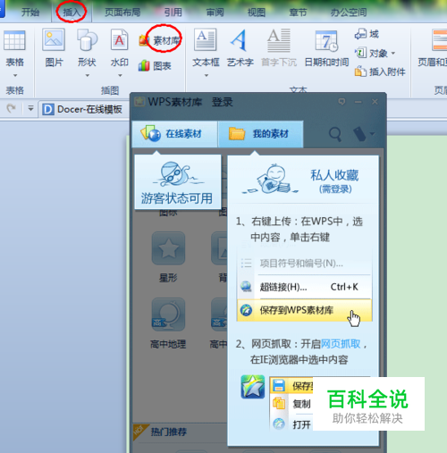Image resolution: width=447 pixels, height=453 pixels.
Task: Switch to 在线素材 tab
Action: (174, 134)
